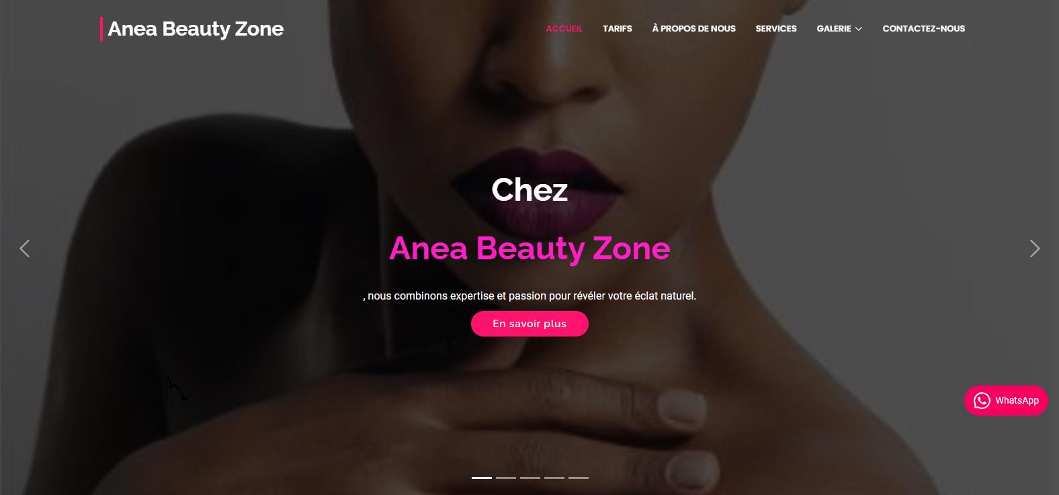Open the Tarifs page
Screen dimensions: 1059x495
618,28
